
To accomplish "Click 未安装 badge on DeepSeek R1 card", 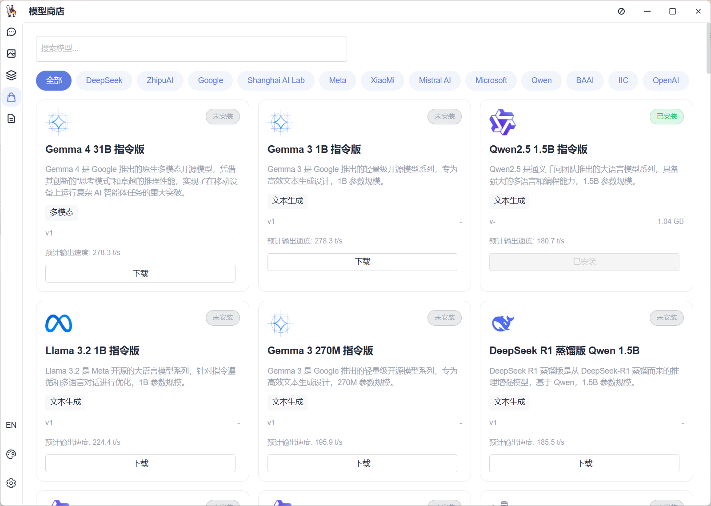I will (667, 318).
